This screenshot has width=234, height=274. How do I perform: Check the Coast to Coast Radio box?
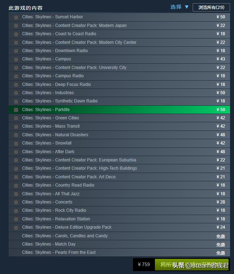[x=16, y=34]
